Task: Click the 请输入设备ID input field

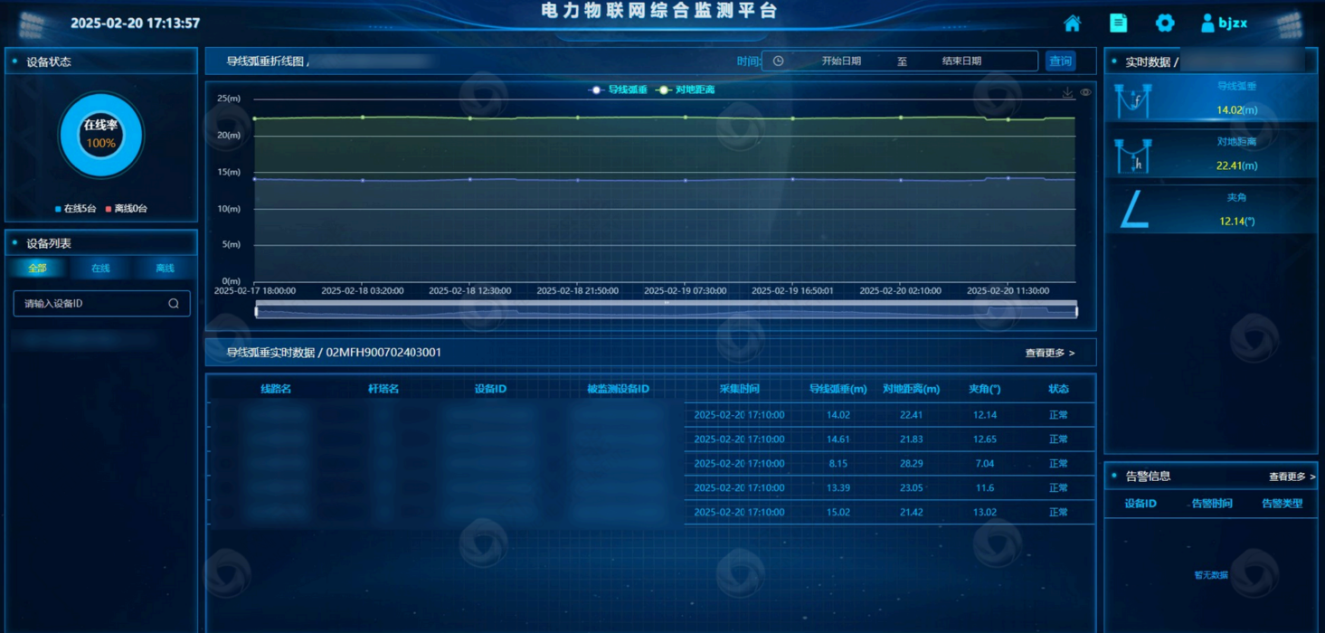Action: pos(101,304)
